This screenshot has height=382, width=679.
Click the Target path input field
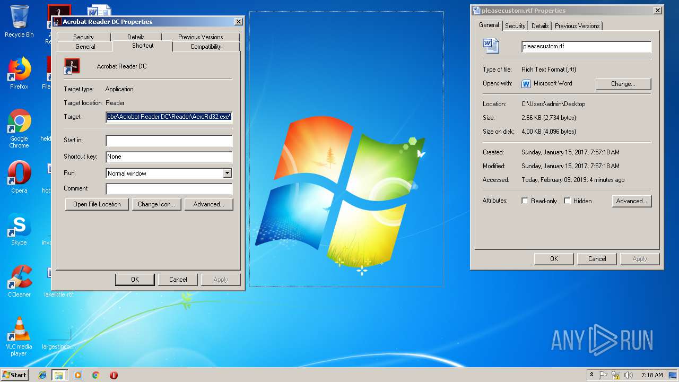(x=169, y=117)
